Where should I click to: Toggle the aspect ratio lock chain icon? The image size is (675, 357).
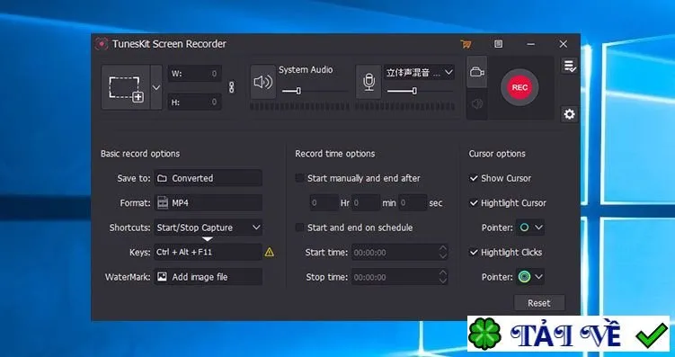(x=232, y=87)
